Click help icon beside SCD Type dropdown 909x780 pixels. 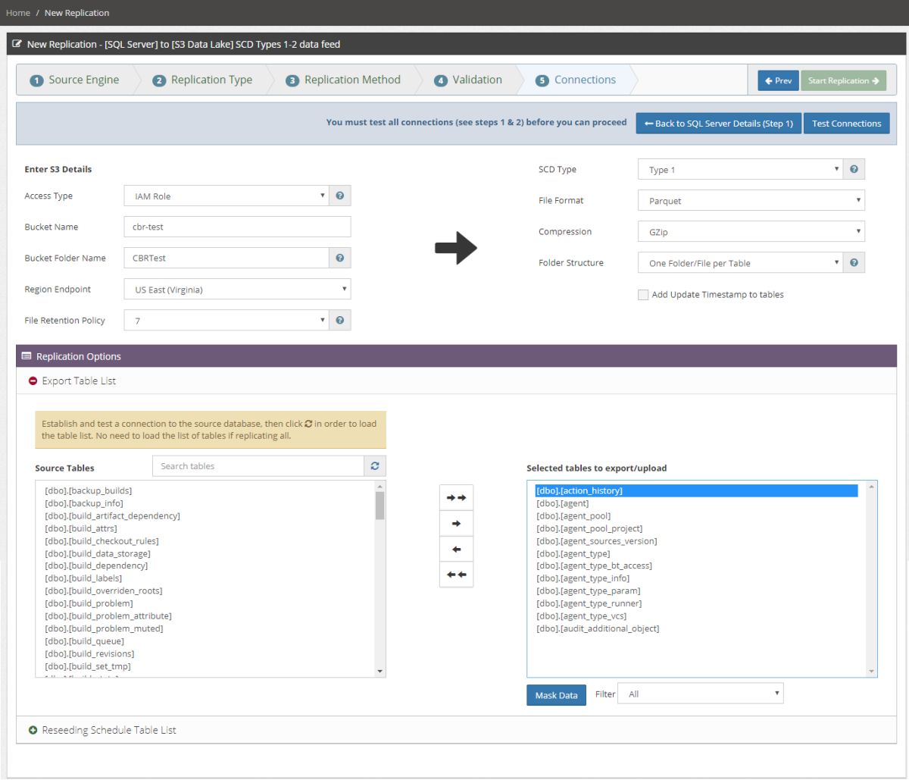tap(854, 169)
